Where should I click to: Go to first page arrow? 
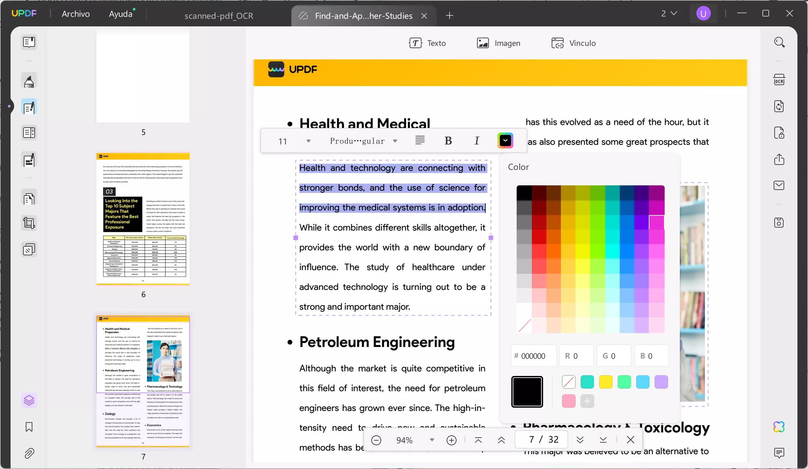[x=478, y=440]
